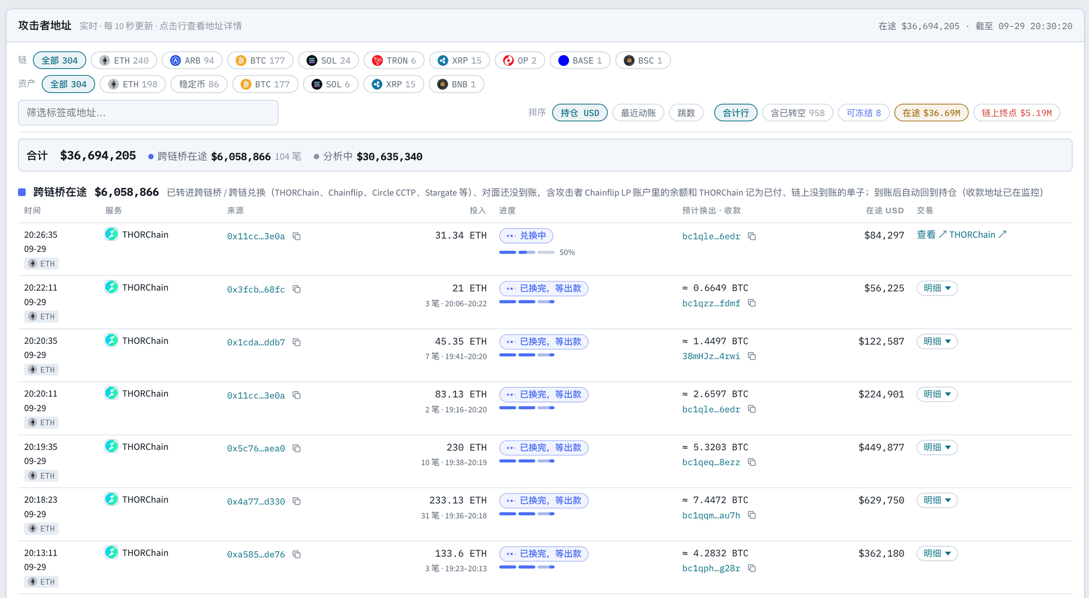The image size is (1089, 598).
Task: Open 查看 link for 31.34 ETH swap
Action: (x=931, y=235)
